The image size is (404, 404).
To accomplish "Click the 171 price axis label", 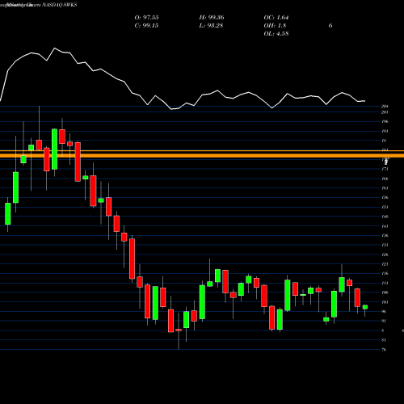I will 385,169.
